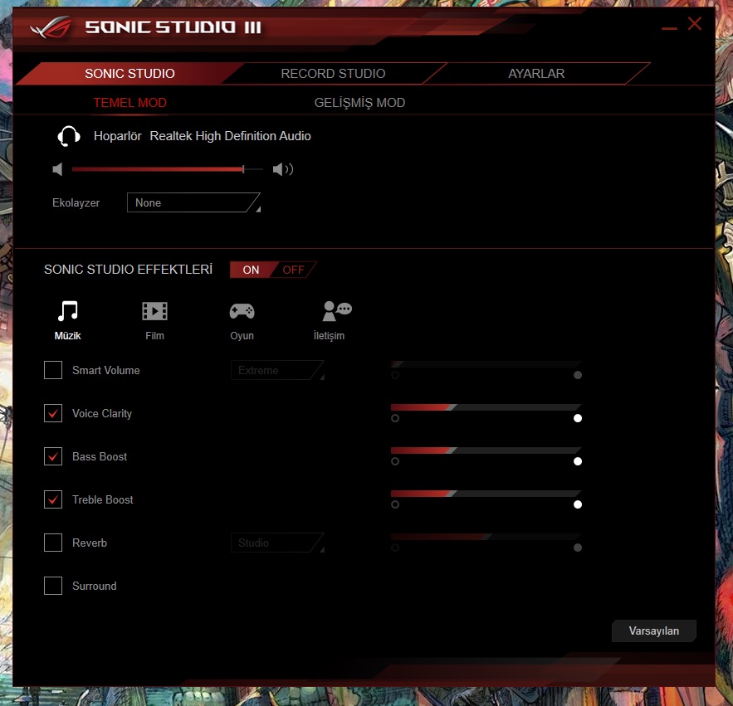This screenshot has width=733, height=706.
Task: Click the ROG logo in title bar
Action: pyautogui.click(x=51, y=27)
